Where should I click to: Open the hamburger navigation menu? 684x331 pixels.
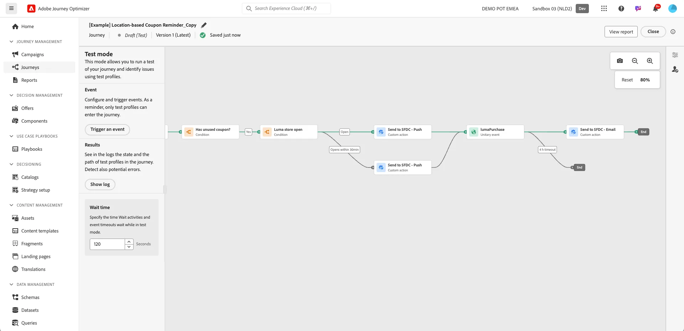(x=11, y=9)
